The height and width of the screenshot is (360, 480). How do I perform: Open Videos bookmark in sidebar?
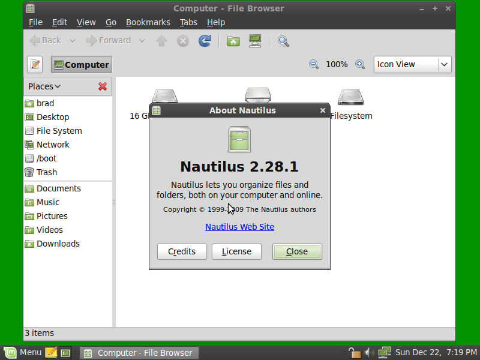pyautogui.click(x=68, y=230)
